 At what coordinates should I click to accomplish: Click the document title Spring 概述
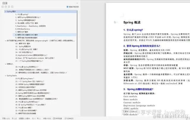tap(132, 23)
